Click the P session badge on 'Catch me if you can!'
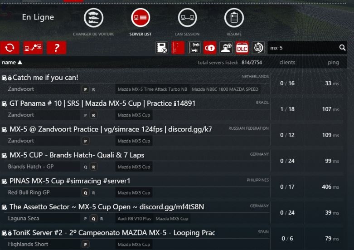Image resolution: width=354 pixels, height=250 pixels. [85, 89]
